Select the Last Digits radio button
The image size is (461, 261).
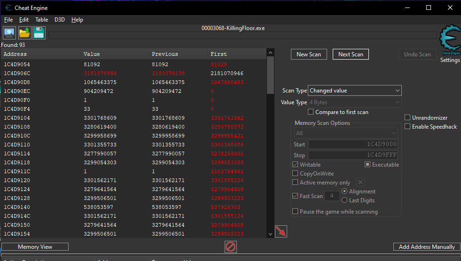coord(344,200)
